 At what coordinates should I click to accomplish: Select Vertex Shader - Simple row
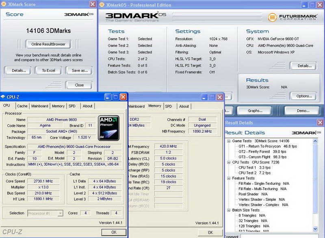(x=262, y=199)
